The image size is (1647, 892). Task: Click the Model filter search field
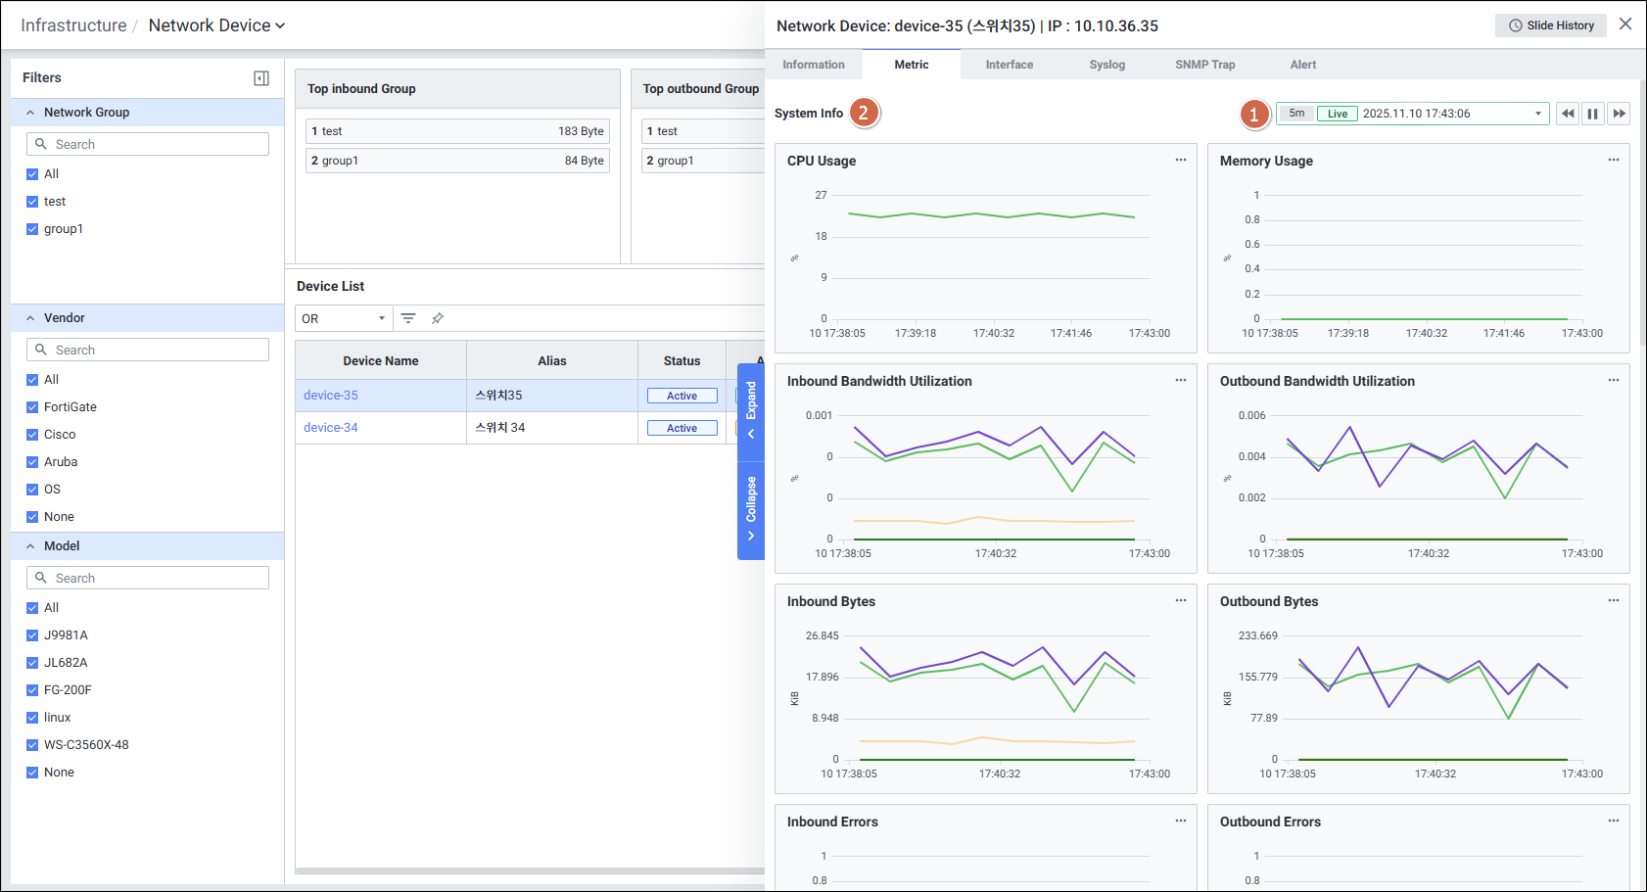pyautogui.click(x=148, y=578)
